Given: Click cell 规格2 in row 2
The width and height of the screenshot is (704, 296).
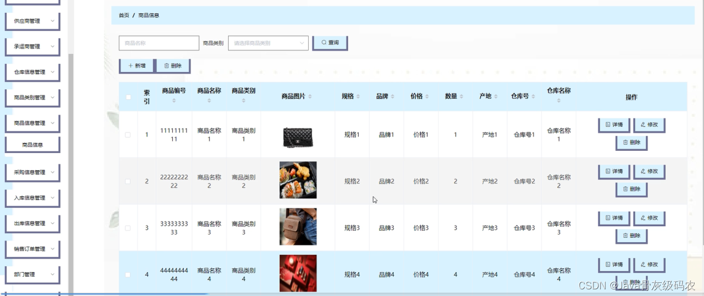Looking at the screenshot, I should [352, 181].
